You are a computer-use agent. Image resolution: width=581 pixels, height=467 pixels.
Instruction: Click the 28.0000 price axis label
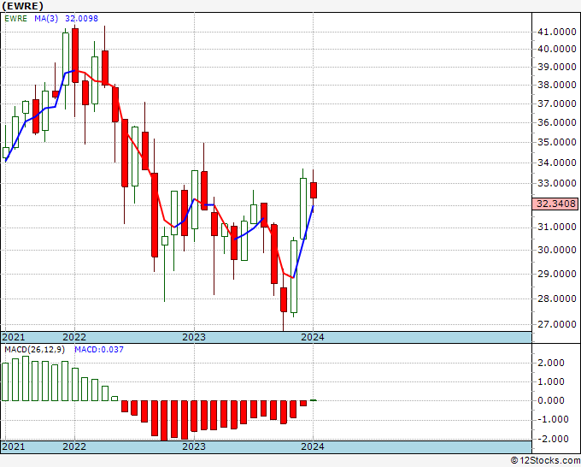[x=557, y=299]
